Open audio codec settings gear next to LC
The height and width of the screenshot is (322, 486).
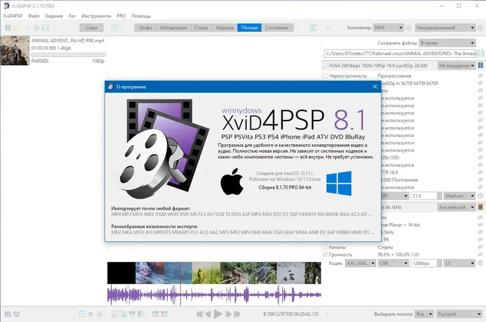pos(481,263)
